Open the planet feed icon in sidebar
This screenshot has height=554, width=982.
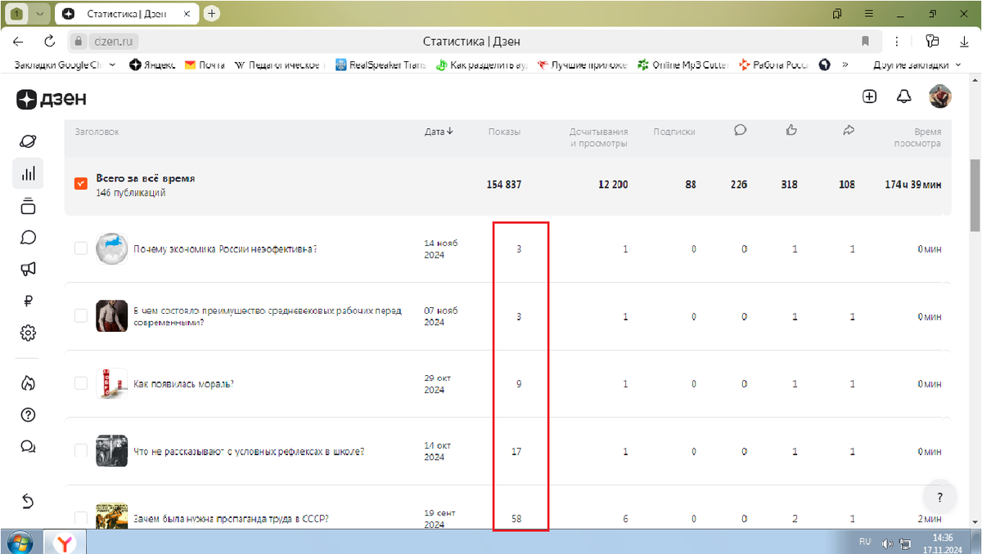click(28, 141)
